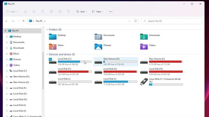Click Local Disk (J:) usage bar

pos(121,82)
